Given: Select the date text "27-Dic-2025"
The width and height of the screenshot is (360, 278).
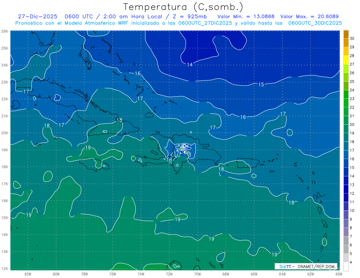Looking at the screenshot, I should click(37, 16).
